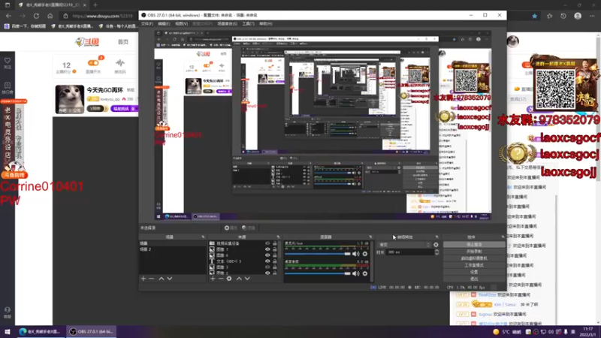Open source properties gear in sources toolbar
The height and width of the screenshot is (338, 601).
click(x=229, y=279)
